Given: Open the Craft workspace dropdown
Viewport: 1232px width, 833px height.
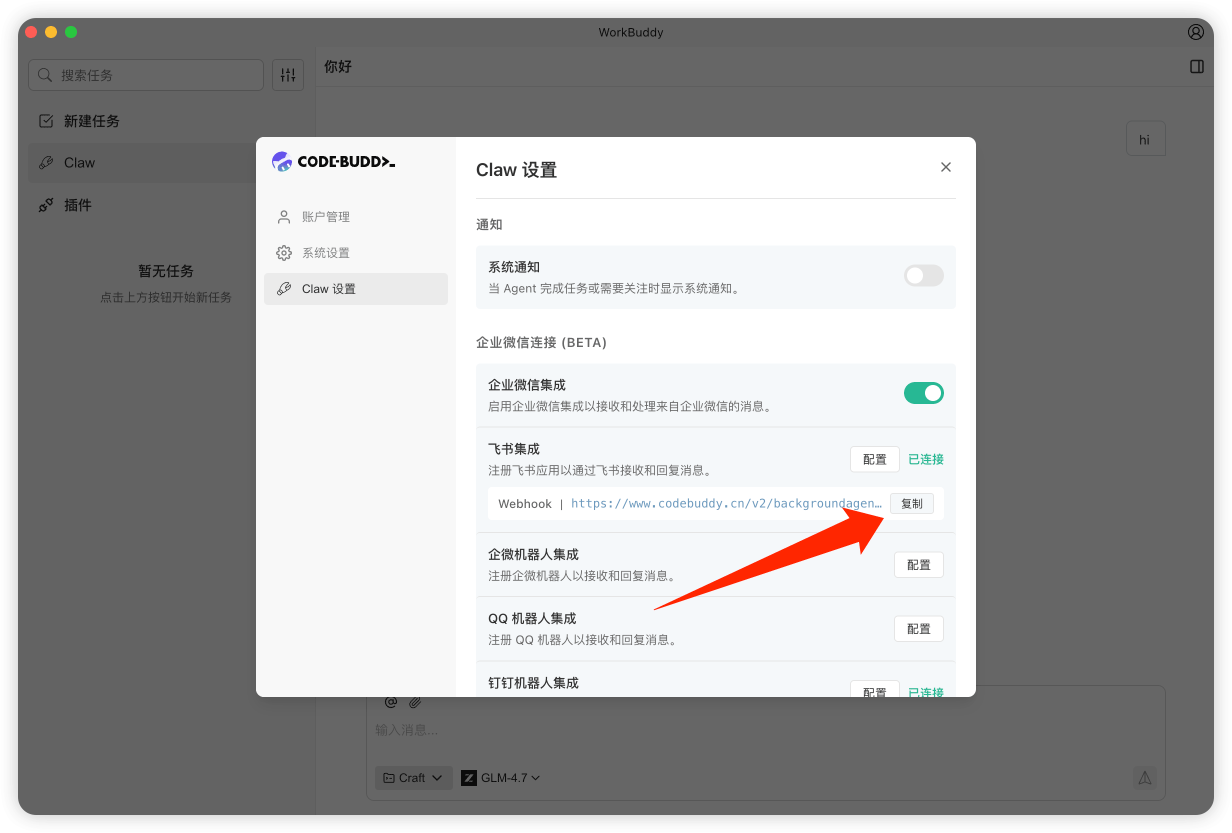Looking at the screenshot, I should pyautogui.click(x=413, y=777).
